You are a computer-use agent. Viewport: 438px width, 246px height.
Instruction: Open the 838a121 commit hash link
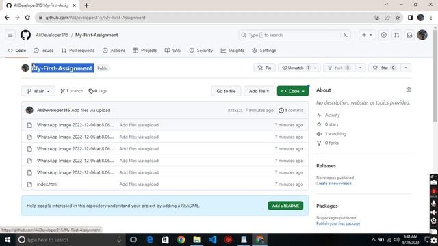pyautogui.click(x=235, y=111)
